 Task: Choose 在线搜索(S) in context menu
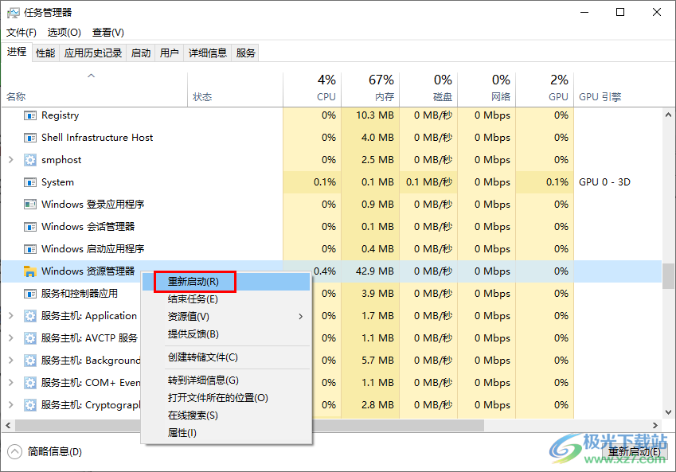pos(226,415)
